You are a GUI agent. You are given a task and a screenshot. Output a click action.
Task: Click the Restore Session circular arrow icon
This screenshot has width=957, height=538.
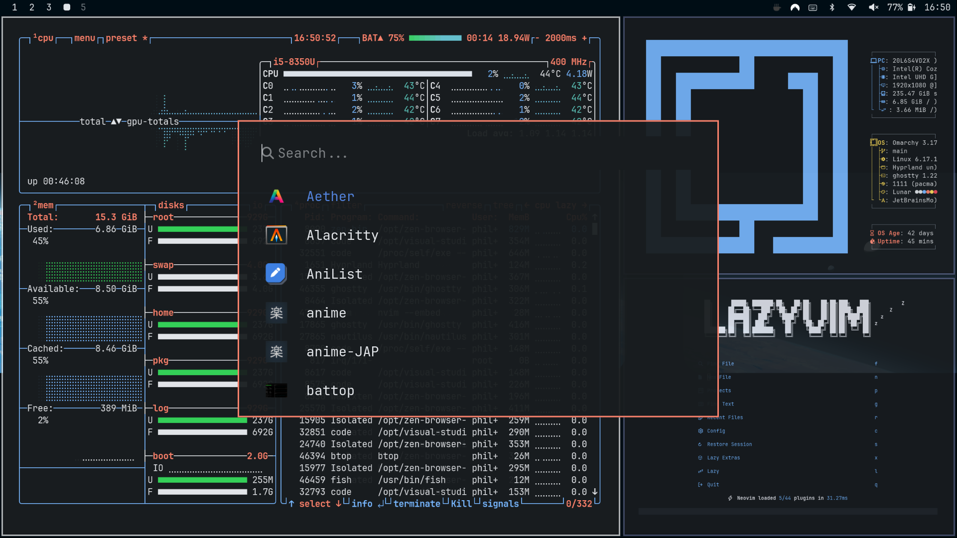tap(700, 444)
